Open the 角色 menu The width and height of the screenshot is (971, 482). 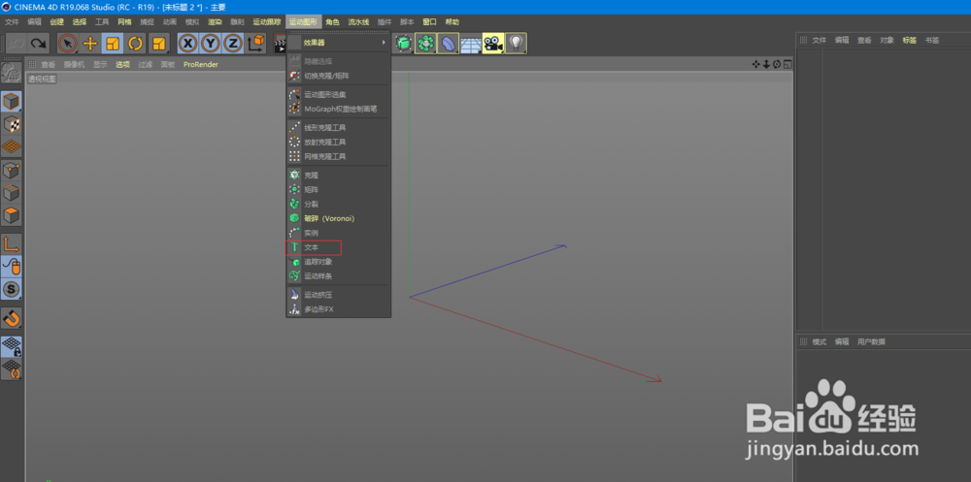coord(332,21)
